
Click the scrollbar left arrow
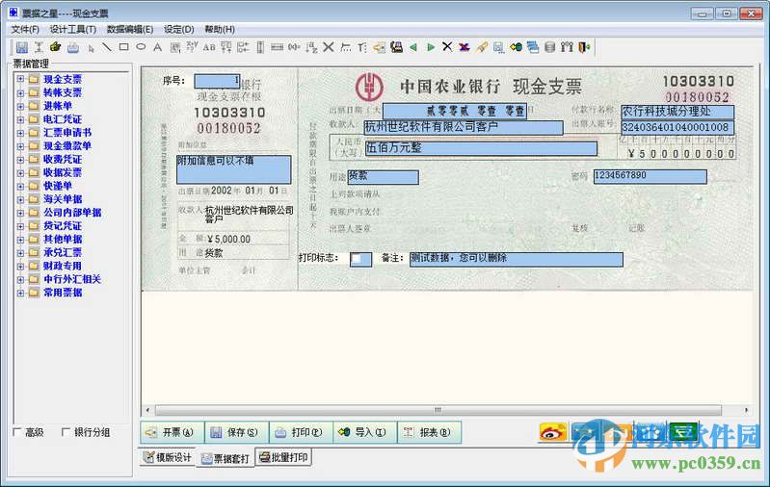tap(147, 410)
